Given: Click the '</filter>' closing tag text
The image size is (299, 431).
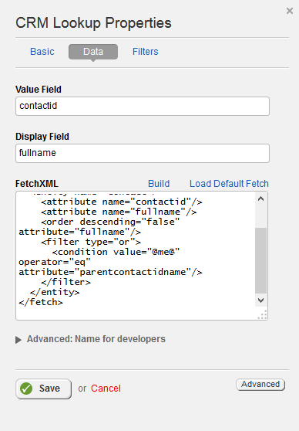Looking at the screenshot, I should pyautogui.click(x=66, y=282).
